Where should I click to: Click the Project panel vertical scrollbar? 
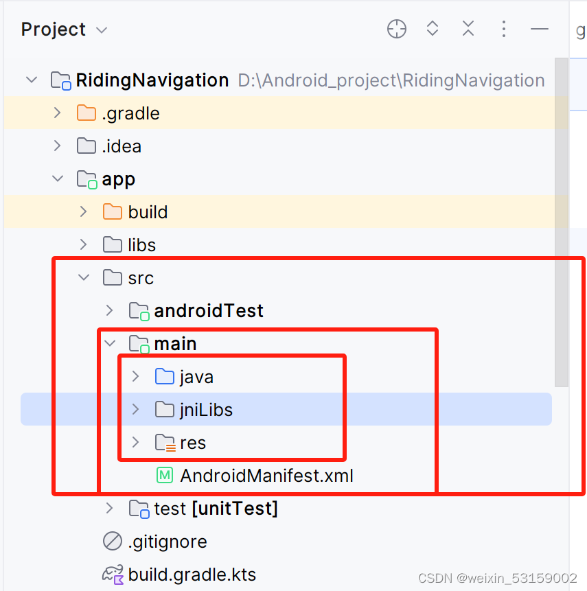(562, 222)
